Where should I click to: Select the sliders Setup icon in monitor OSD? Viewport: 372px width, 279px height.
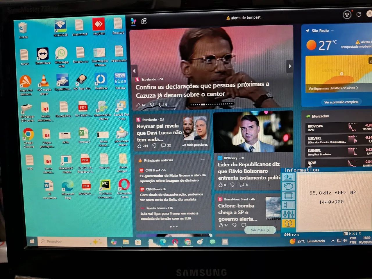[288, 214]
